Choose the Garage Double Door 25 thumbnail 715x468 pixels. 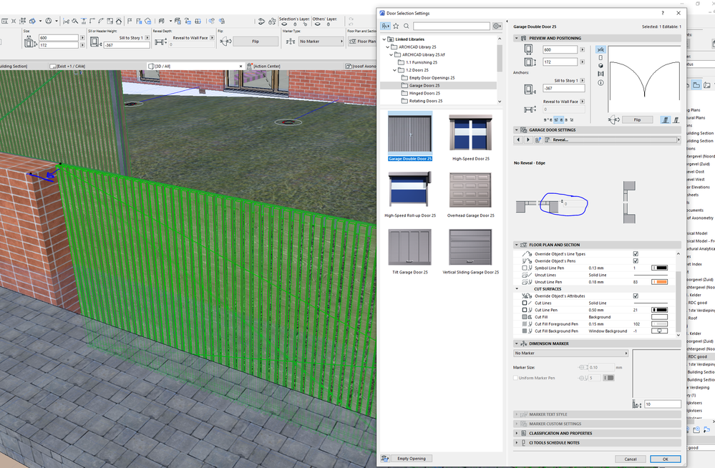(x=409, y=137)
